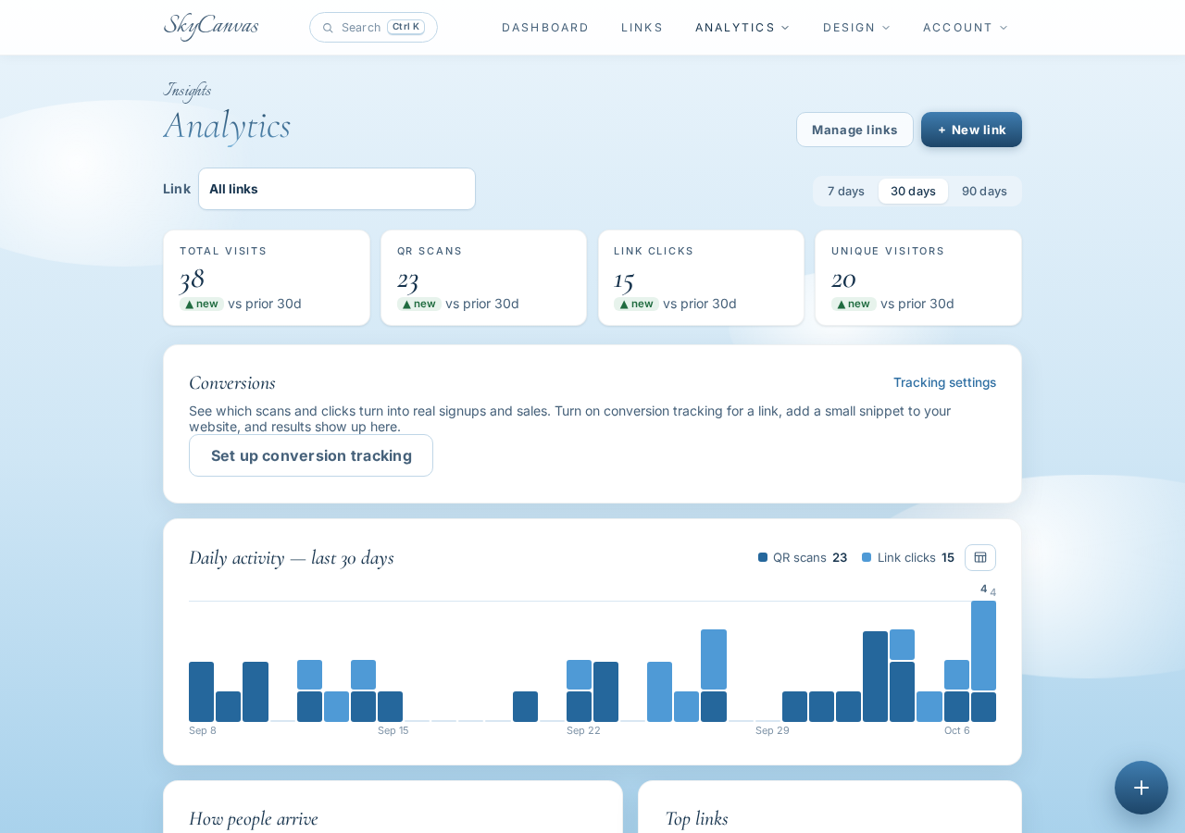Click the "Sep 15" axis label
Screen dimensions: 1185x833
pyautogui.click(x=393, y=730)
